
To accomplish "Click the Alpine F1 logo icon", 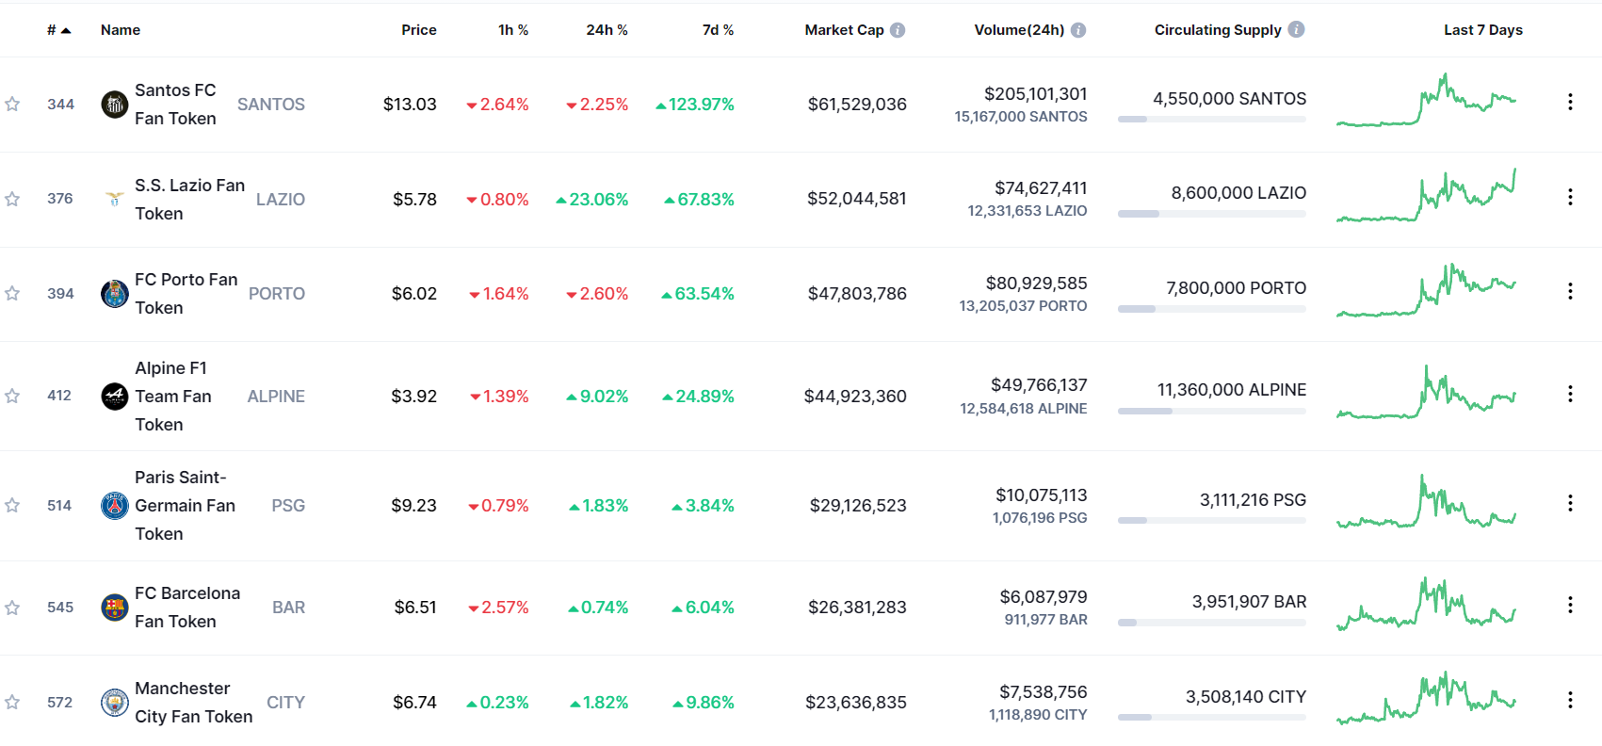I will pos(115,396).
